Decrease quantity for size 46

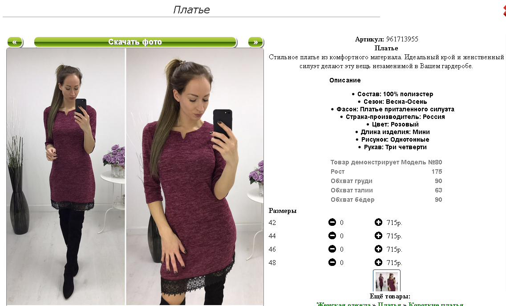pyautogui.click(x=332, y=249)
